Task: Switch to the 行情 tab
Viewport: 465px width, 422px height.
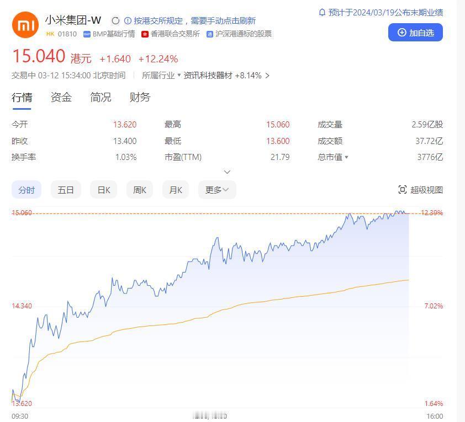Action: (x=22, y=97)
